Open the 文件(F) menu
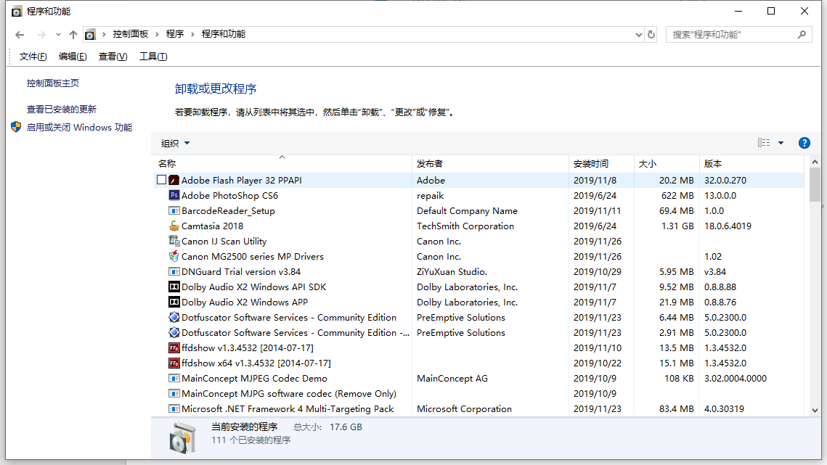 coord(33,57)
